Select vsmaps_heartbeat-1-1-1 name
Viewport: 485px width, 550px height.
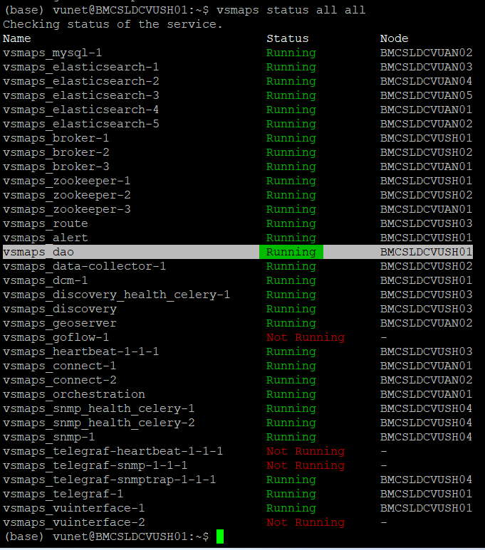[80, 351]
